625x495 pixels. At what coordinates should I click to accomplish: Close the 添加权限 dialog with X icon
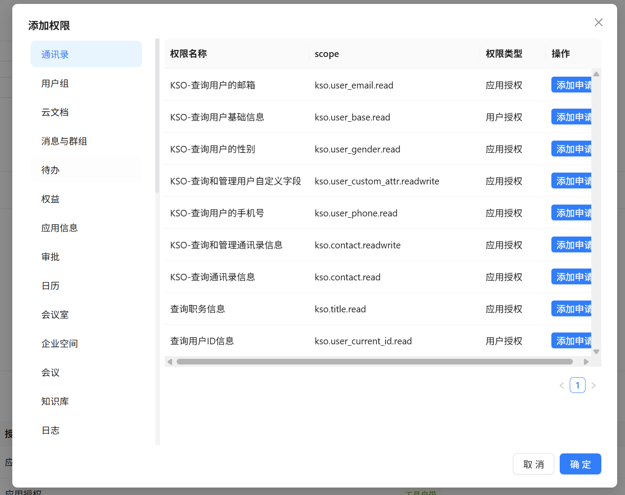click(x=598, y=22)
